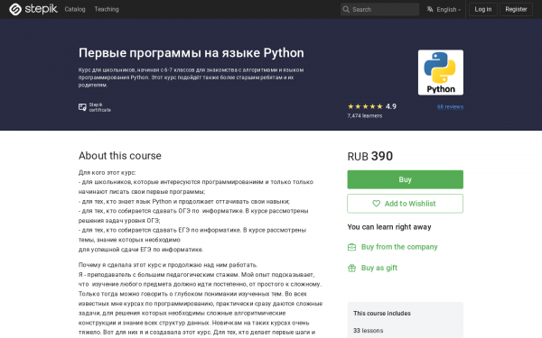Open the Catalog menu item
The image size is (542, 338).
point(75,9)
